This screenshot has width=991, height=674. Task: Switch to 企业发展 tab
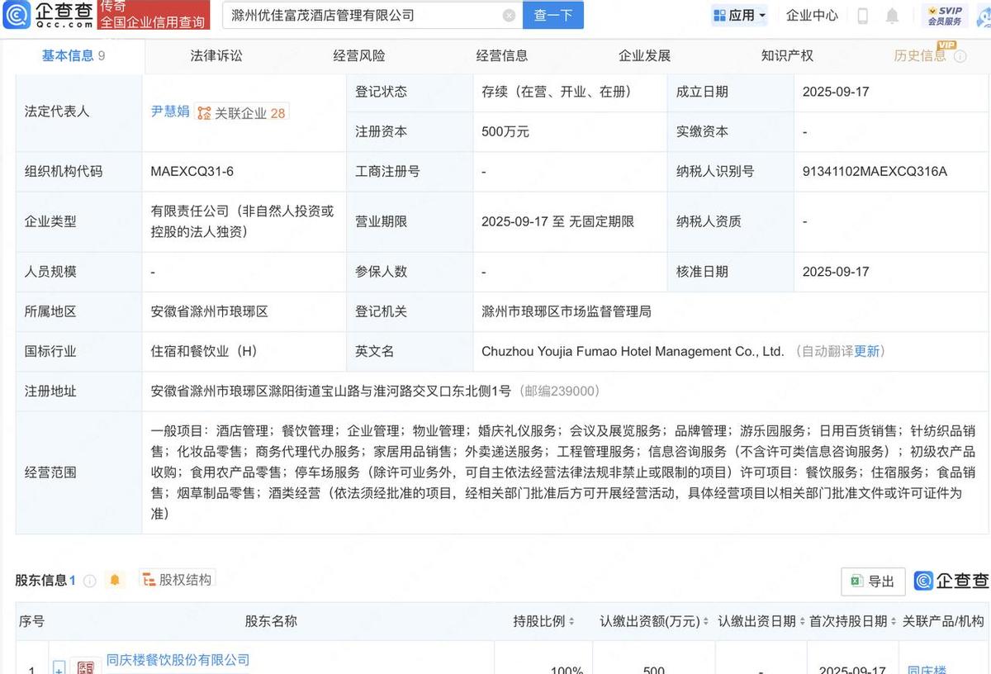[x=645, y=55]
